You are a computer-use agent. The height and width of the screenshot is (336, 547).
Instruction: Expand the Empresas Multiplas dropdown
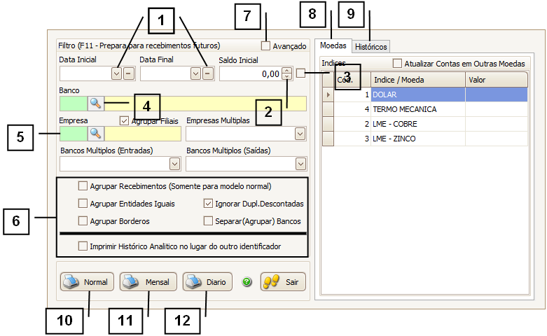pos(300,134)
